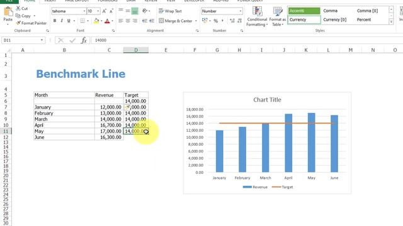Screen dimensions: 403x226
Task: Activate the Format Painter brush
Action: point(18,23)
